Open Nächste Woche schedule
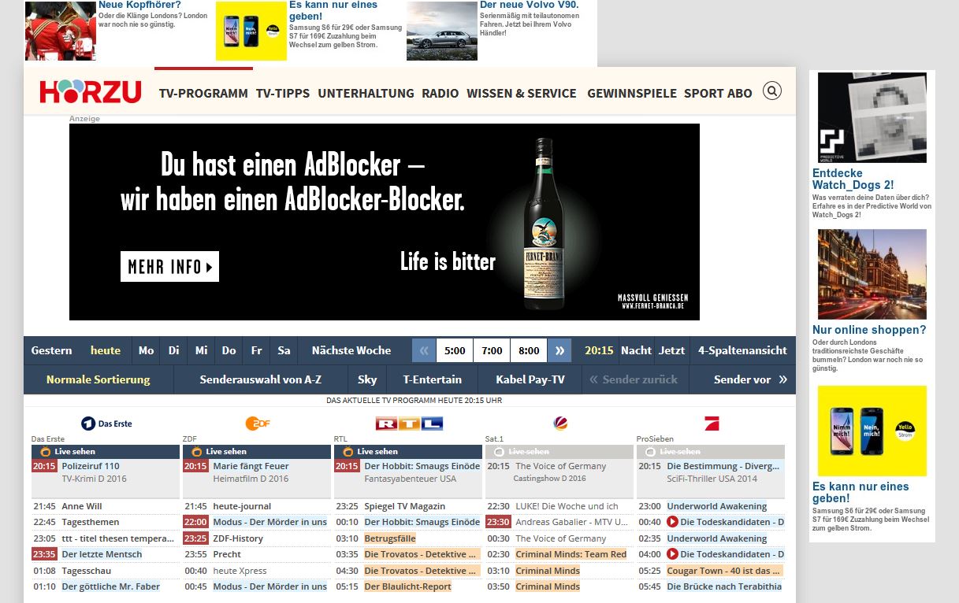The image size is (959, 603). tap(351, 350)
